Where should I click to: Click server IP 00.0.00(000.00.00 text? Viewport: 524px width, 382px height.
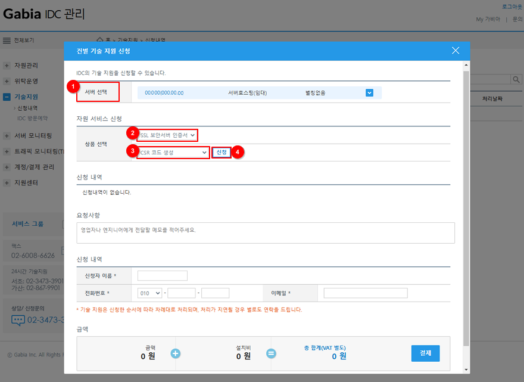(x=164, y=93)
